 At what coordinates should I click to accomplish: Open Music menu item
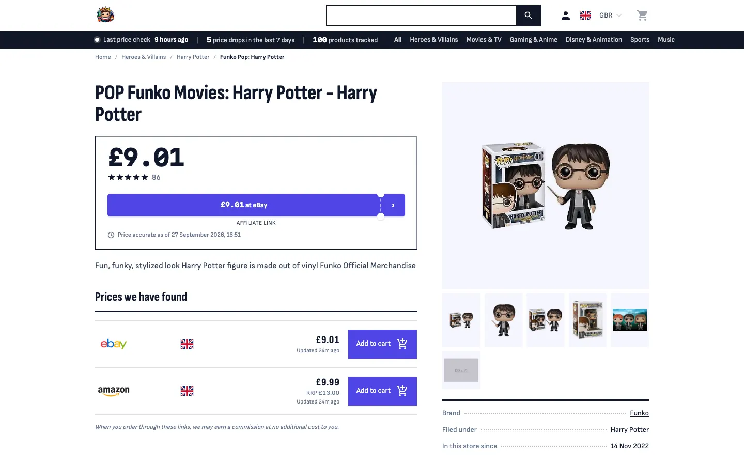pyautogui.click(x=666, y=40)
